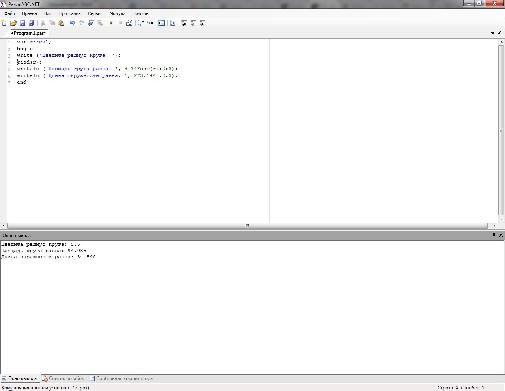
Task: Click the New file toolbar icon
Action: coord(4,23)
